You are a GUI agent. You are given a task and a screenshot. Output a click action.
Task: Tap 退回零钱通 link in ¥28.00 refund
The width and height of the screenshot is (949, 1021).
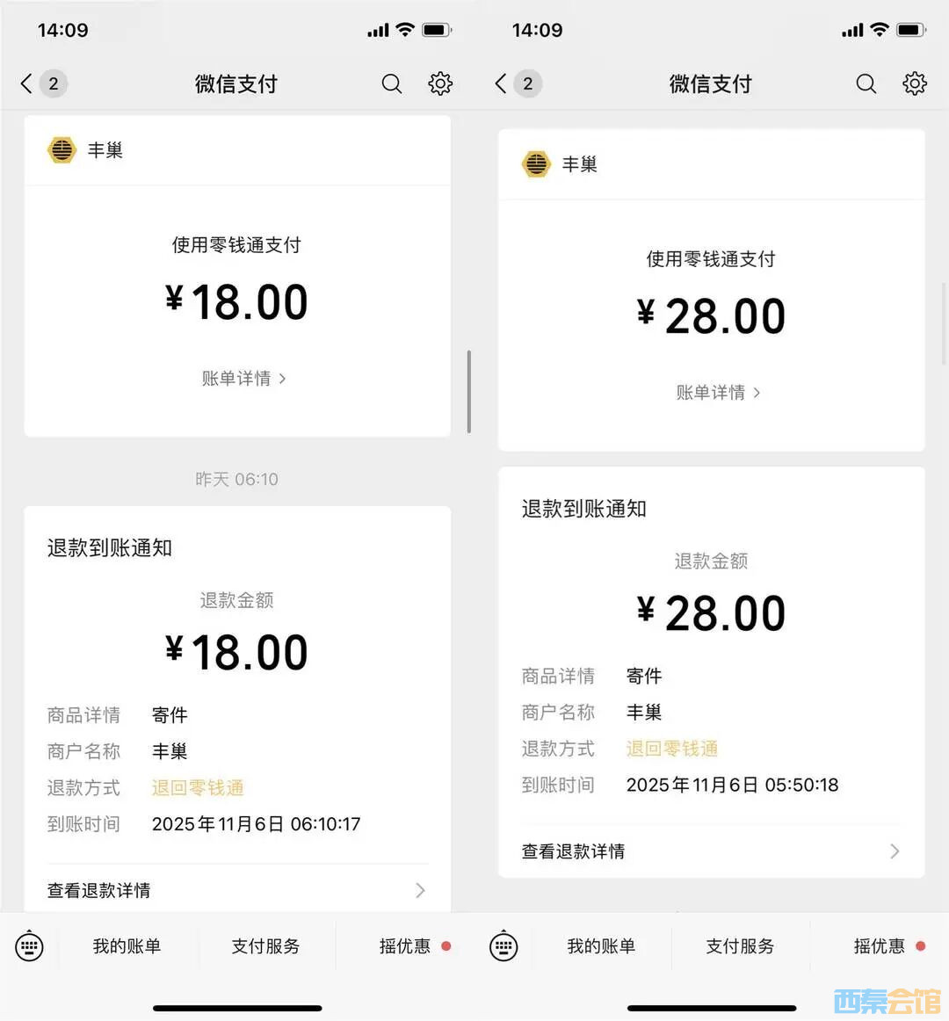(672, 749)
